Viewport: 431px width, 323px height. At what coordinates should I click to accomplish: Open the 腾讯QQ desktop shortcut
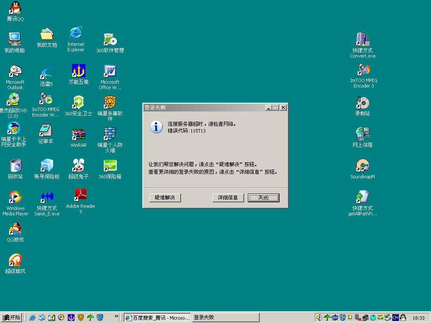click(x=15, y=11)
